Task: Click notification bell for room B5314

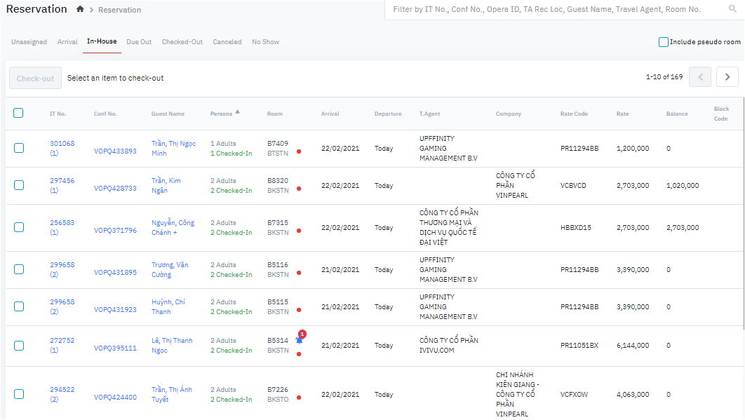Action: click(x=300, y=340)
